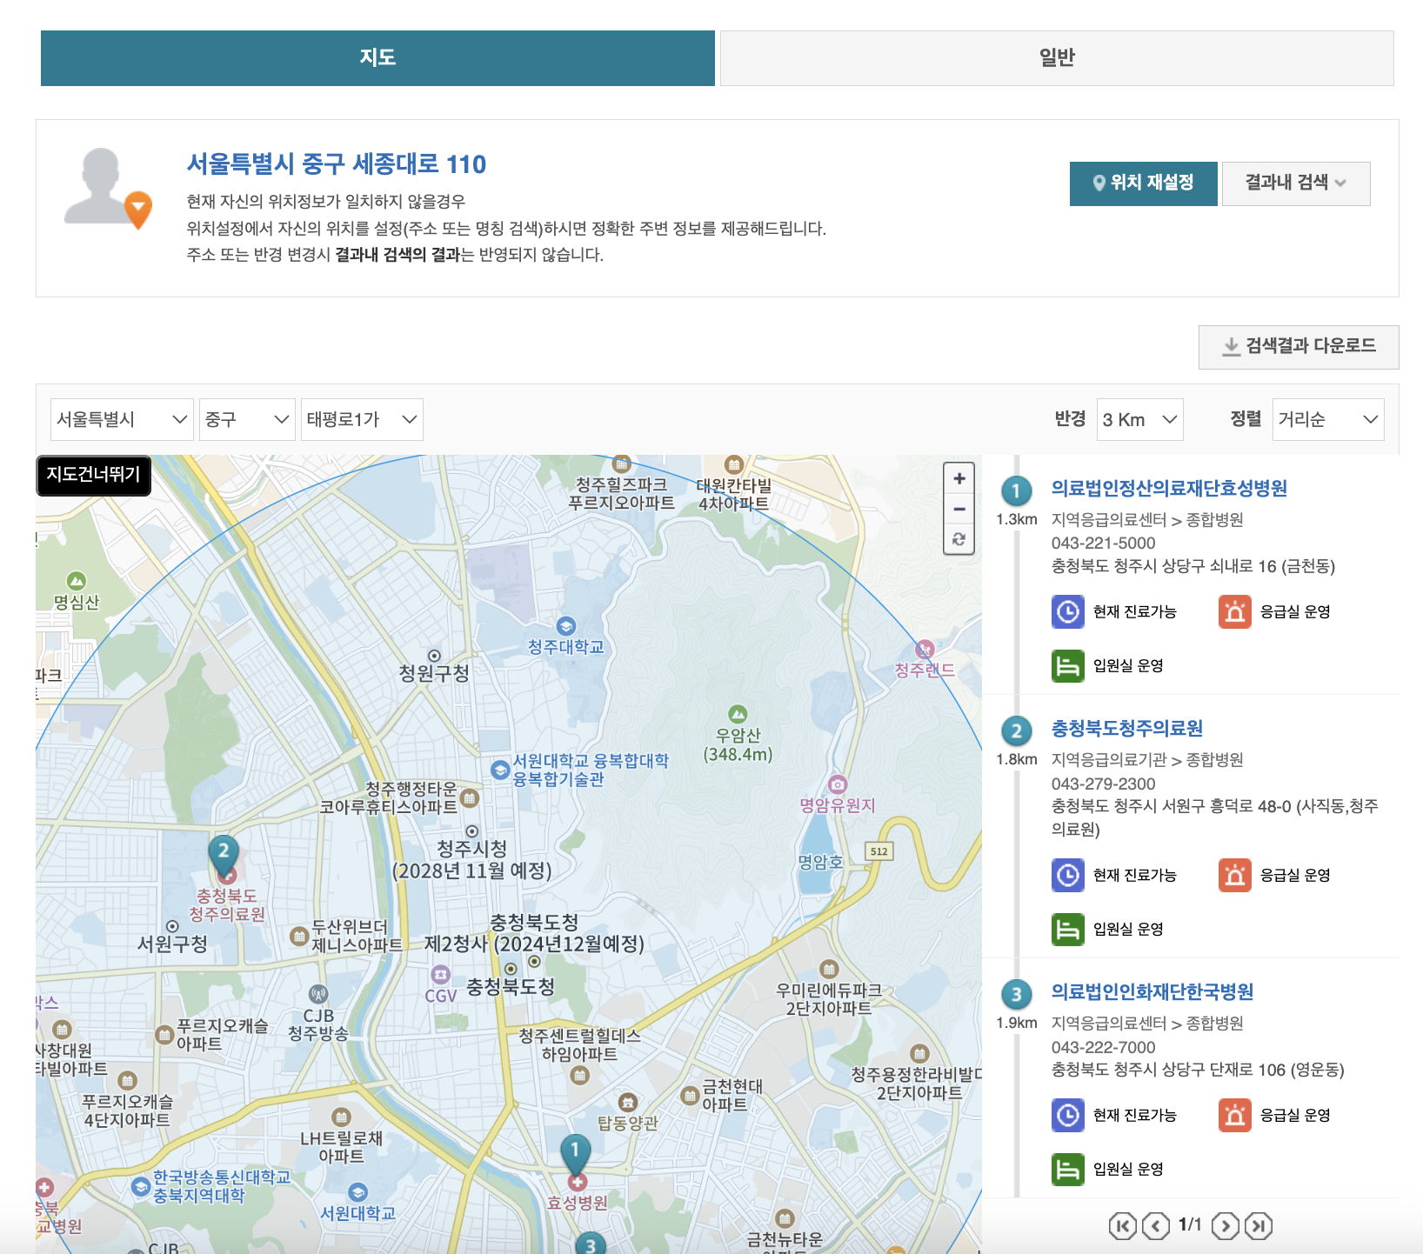Click 응급실 운영 siren icon for 한국병원
This screenshot has height=1254, width=1423.
tap(1235, 1116)
